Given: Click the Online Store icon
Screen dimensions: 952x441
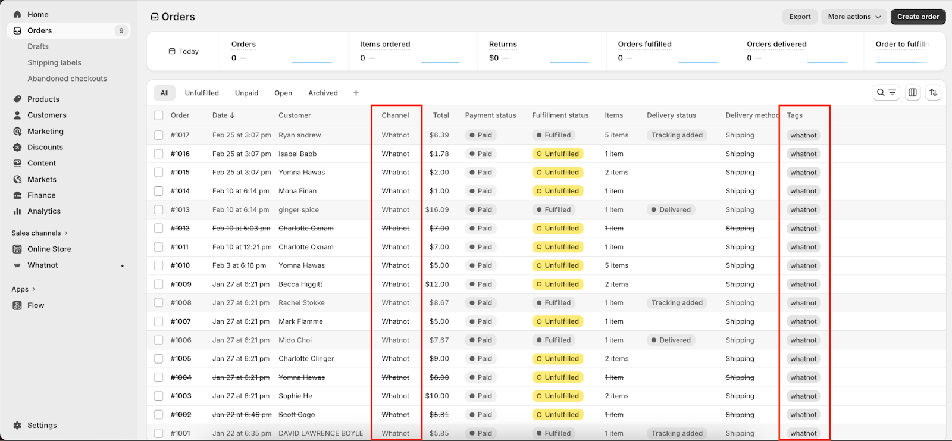Looking at the screenshot, I should pos(17,249).
